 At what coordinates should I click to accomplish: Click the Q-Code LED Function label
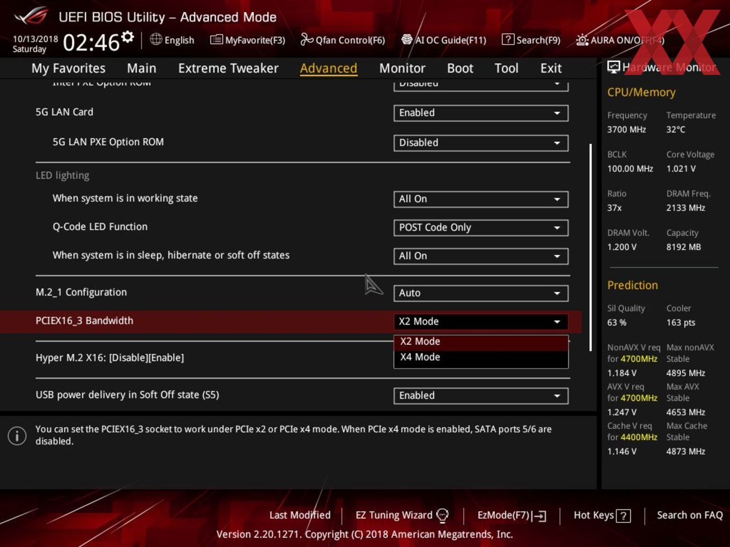(100, 227)
